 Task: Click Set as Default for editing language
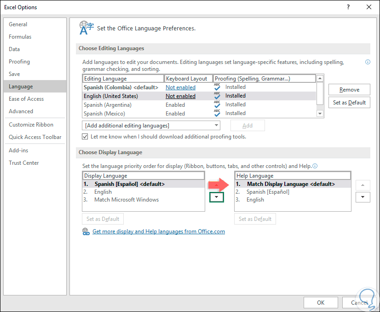(349, 103)
